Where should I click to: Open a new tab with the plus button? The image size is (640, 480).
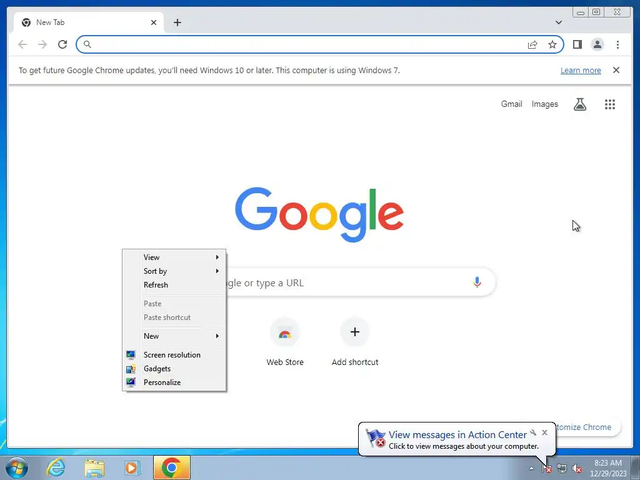pos(177,22)
